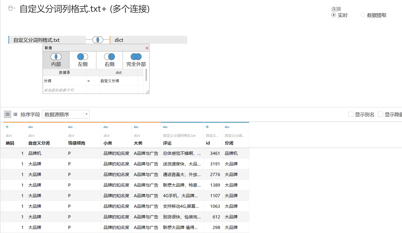Open the data source cylinder icon menu
This screenshot has height=233, width=402.
point(11,9)
